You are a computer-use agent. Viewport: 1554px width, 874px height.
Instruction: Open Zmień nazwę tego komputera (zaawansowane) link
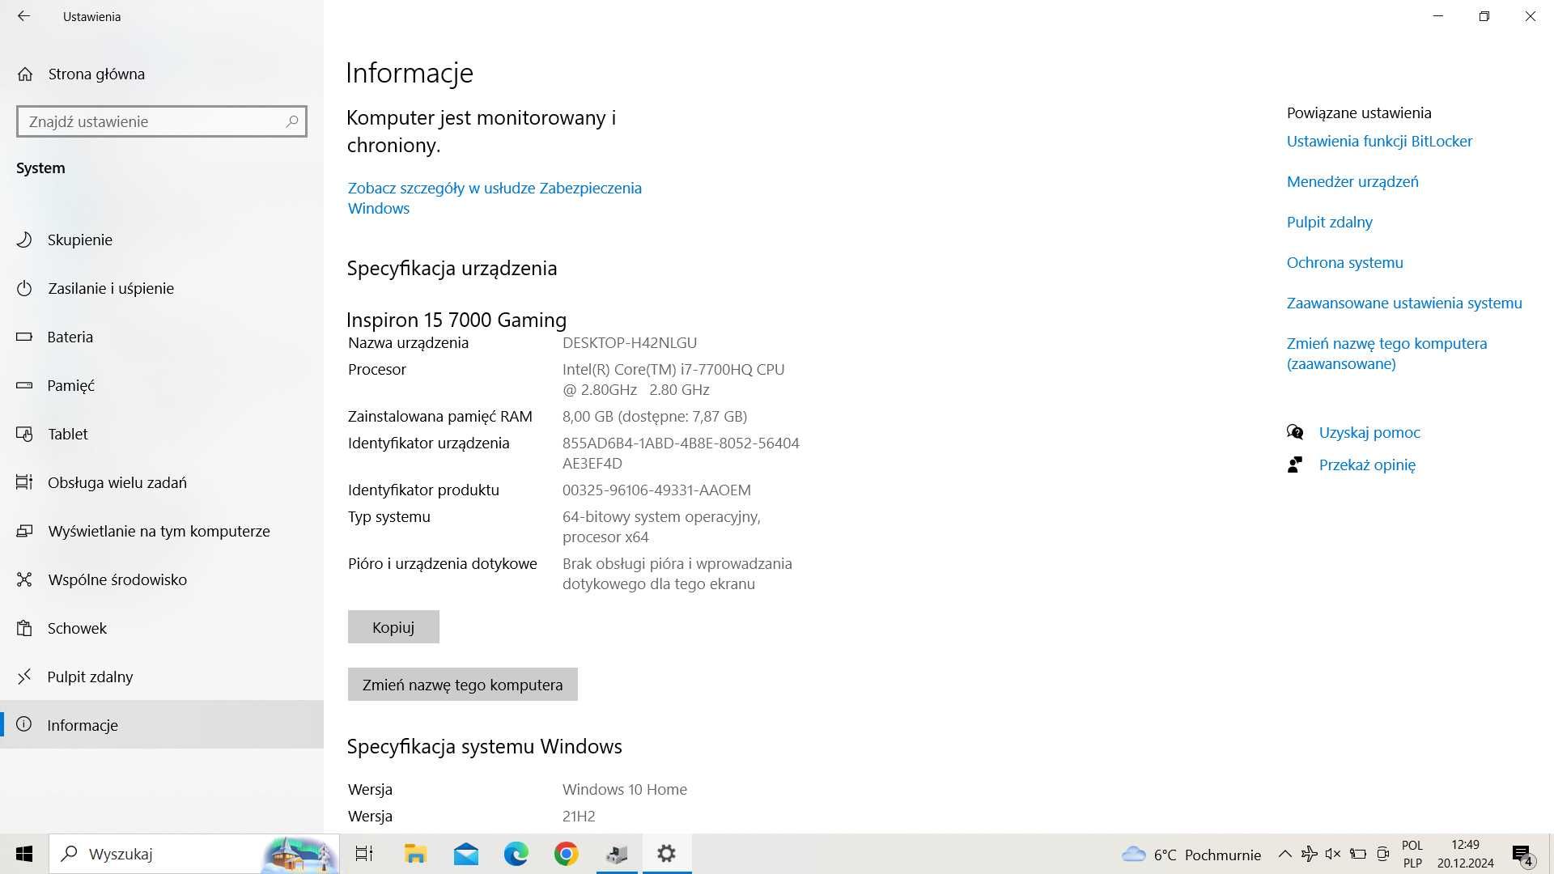(x=1386, y=354)
